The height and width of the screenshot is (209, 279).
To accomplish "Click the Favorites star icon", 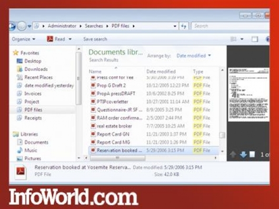I will [16, 53].
